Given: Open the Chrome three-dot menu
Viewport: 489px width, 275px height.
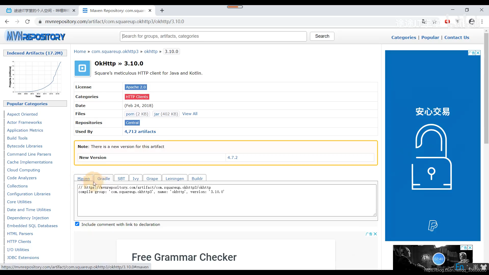Looking at the screenshot, I should (x=482, y=22).
